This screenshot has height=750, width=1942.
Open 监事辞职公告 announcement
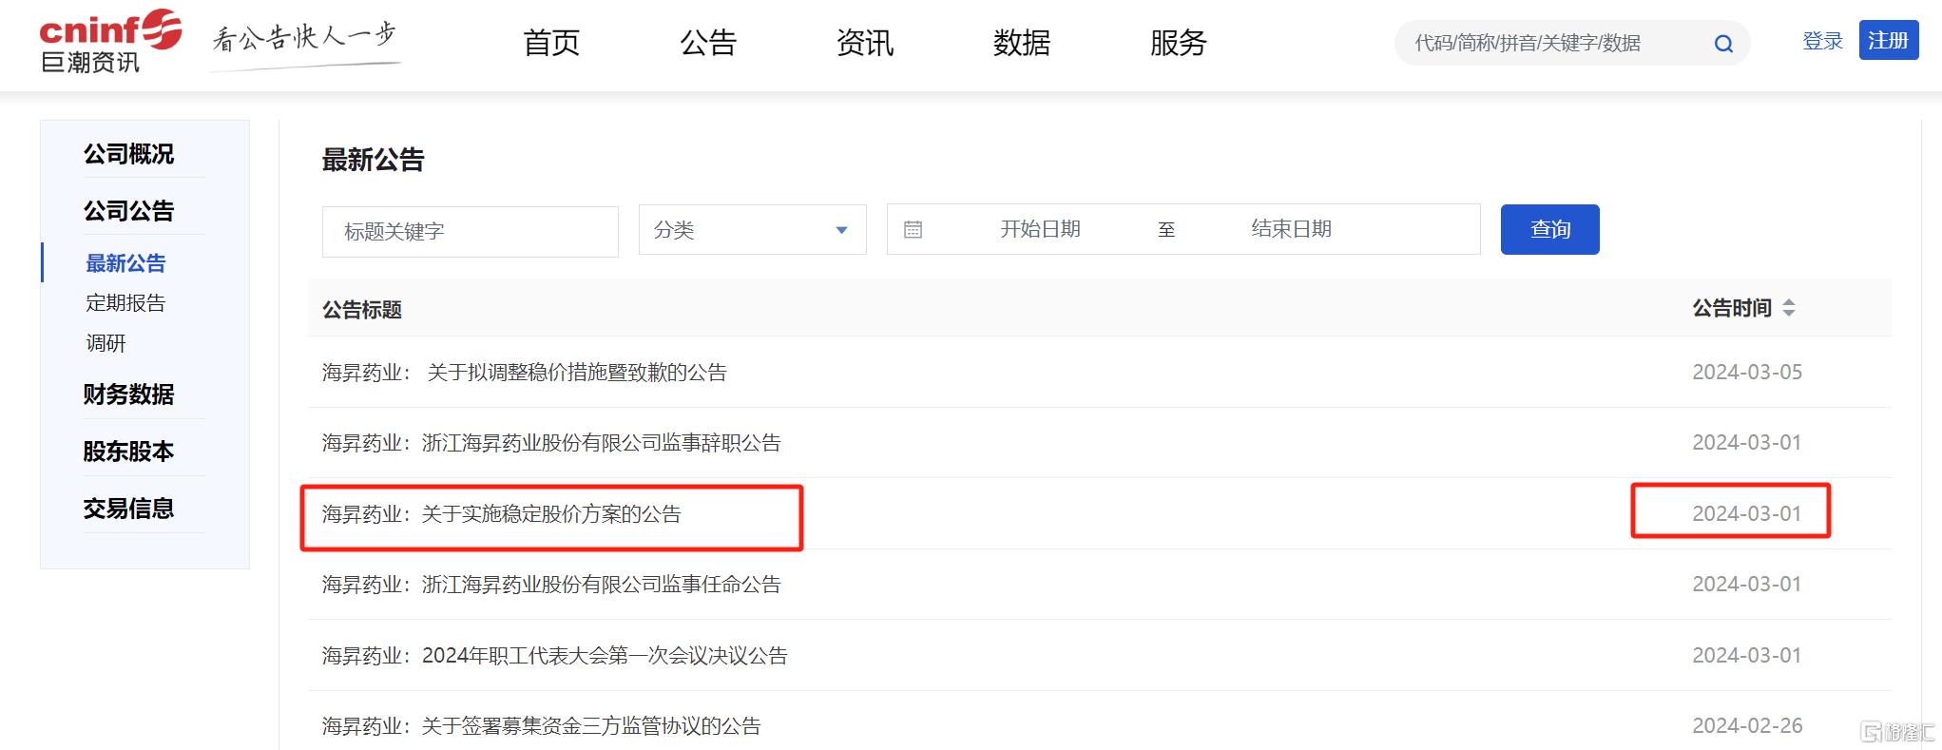[551, 443]
